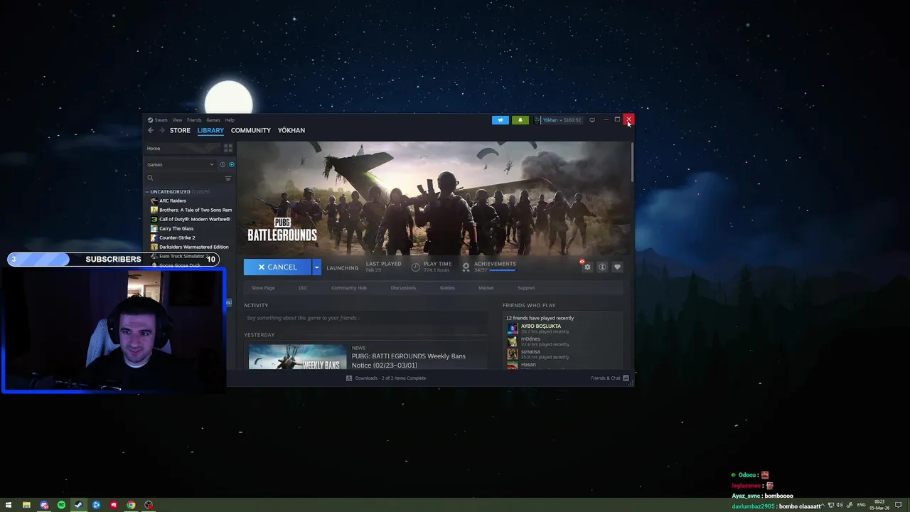Click the Downloads tray icon
Image resolution: width=910 pixels, height=512 pixels.
349,378
